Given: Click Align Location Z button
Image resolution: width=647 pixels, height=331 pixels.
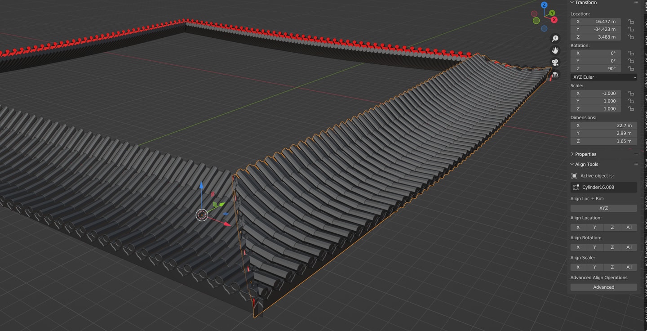Looking at the screenshot, I should coord(612,228).
